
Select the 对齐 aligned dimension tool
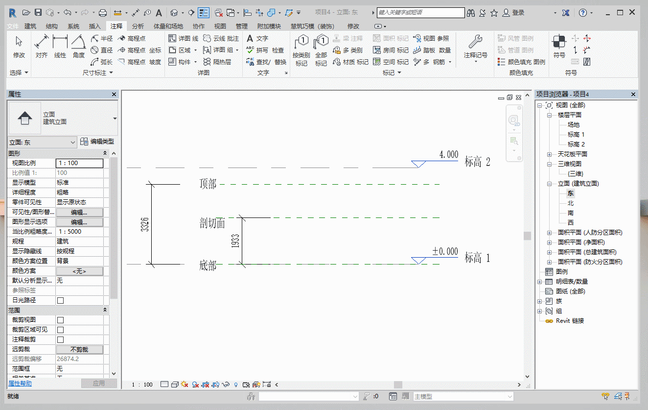pyautogui.click(x=42, y=47)
